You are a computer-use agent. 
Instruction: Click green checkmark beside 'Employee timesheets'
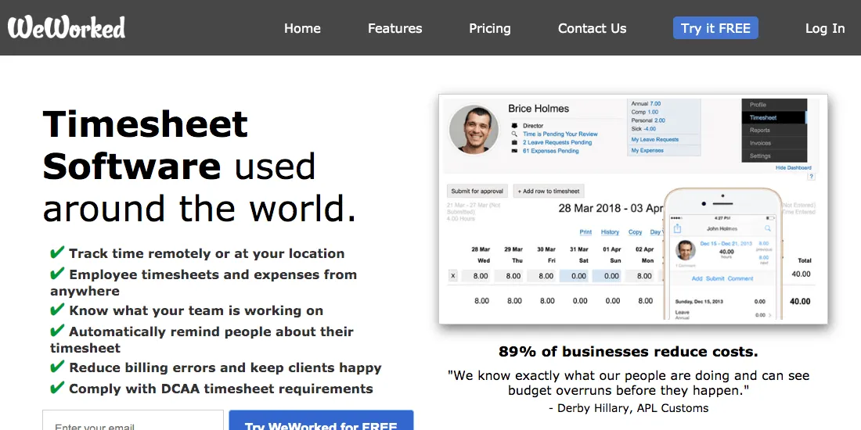pos(57,274)
